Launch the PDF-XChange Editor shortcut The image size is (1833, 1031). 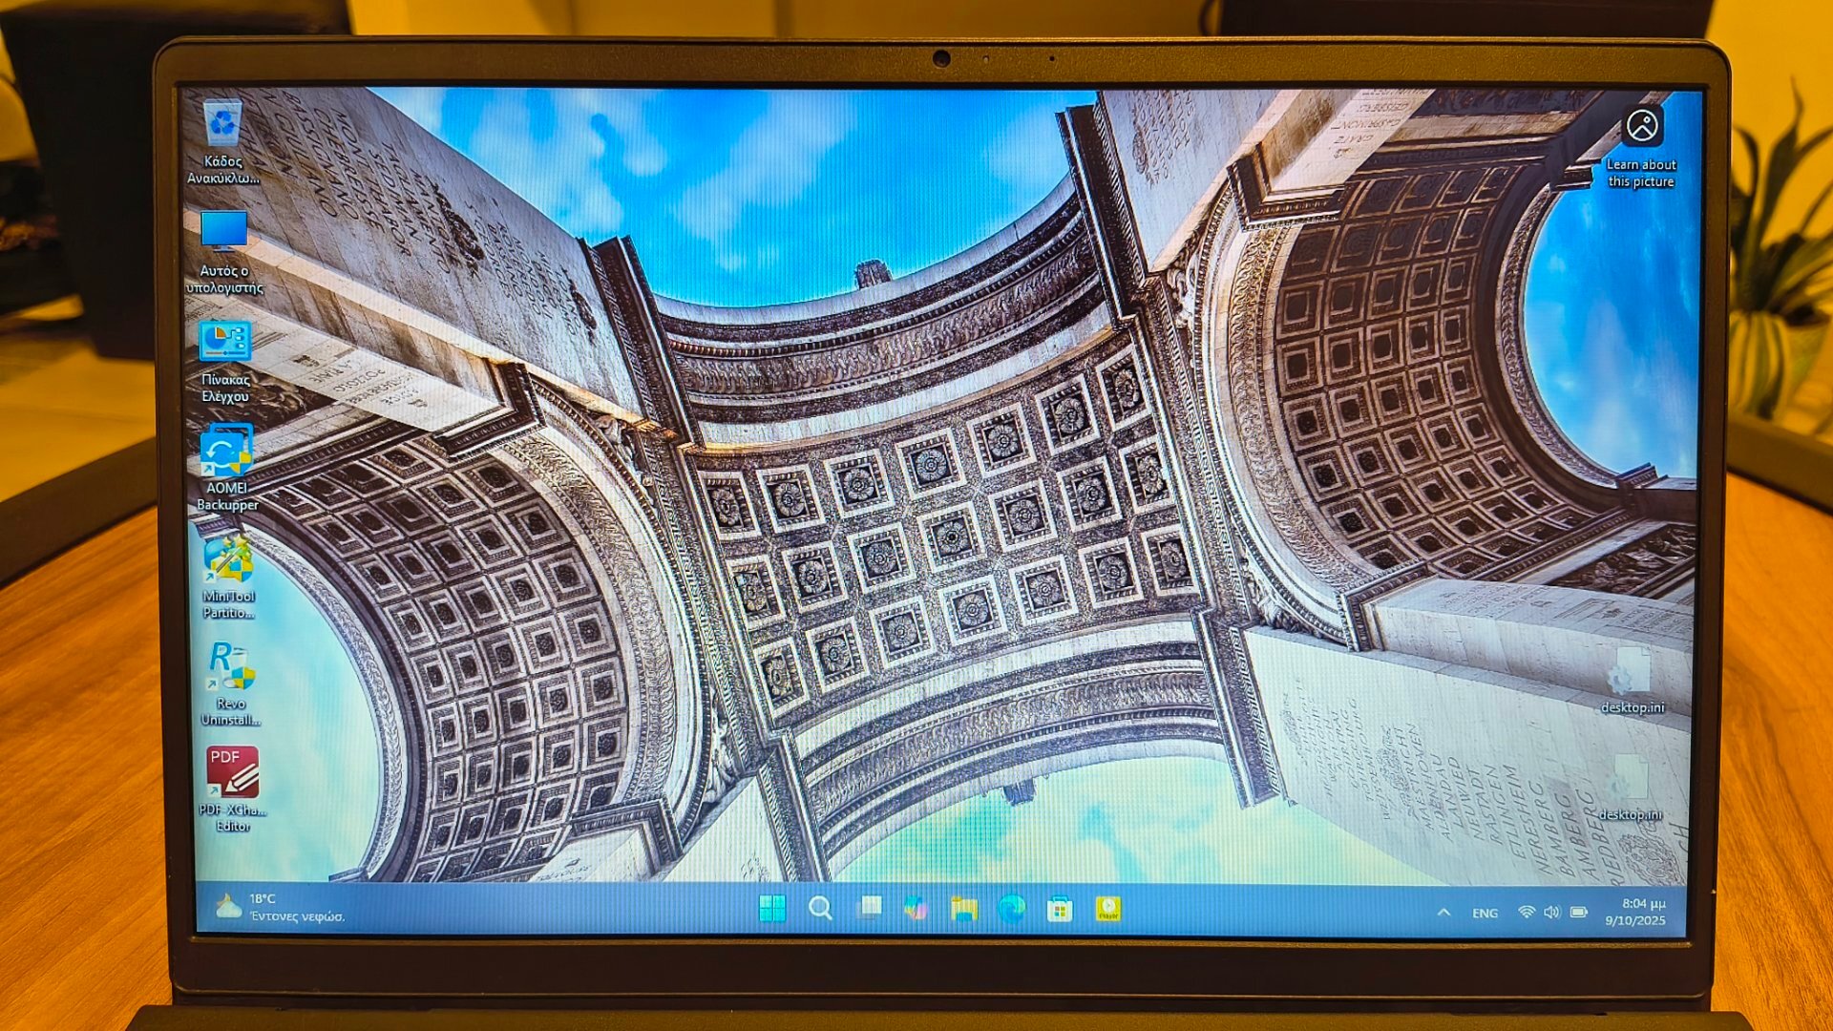tap(232, 772)
